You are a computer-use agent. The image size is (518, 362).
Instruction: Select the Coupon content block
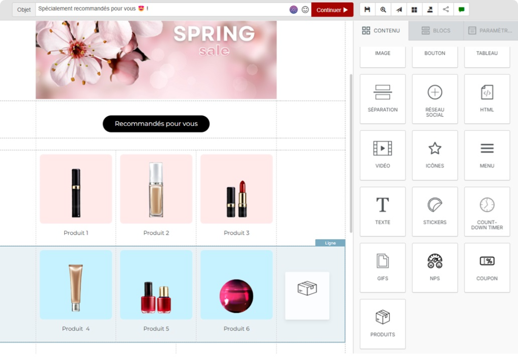coord(487,268)
